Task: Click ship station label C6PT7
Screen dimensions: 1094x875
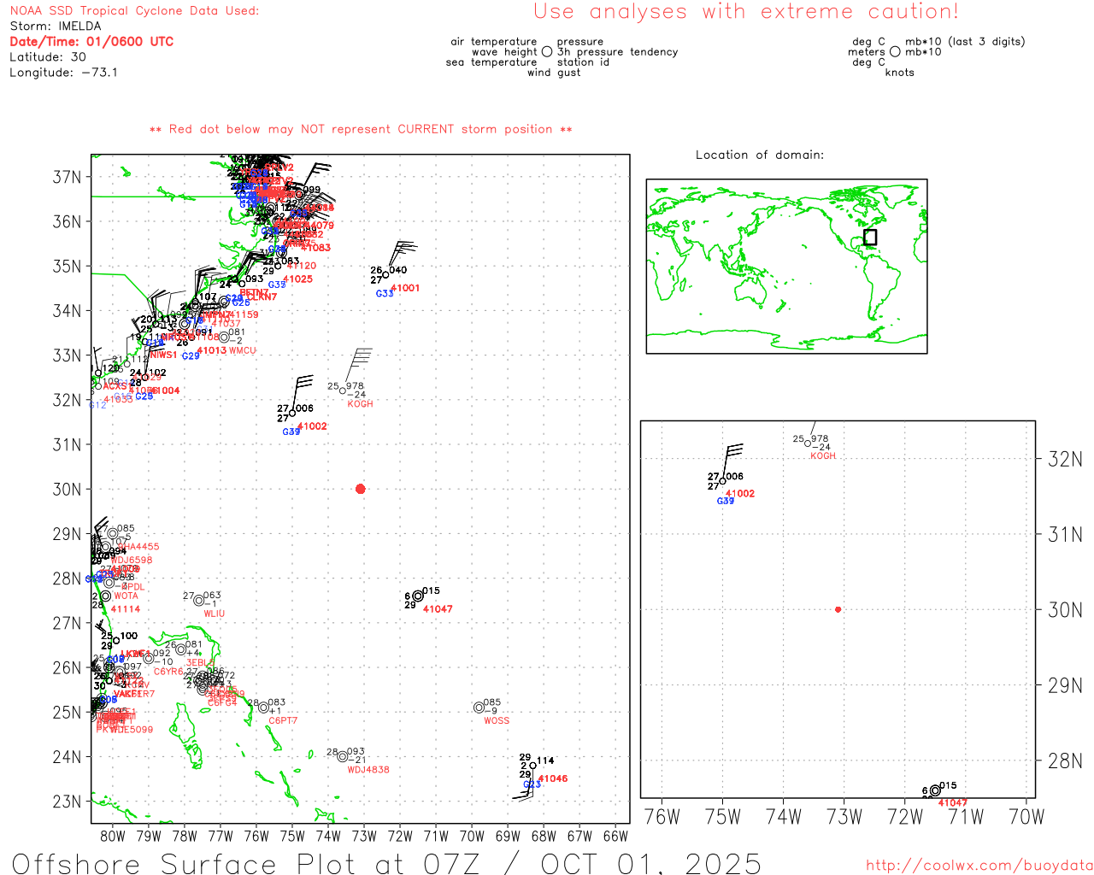Action: [x=283, y=721]
